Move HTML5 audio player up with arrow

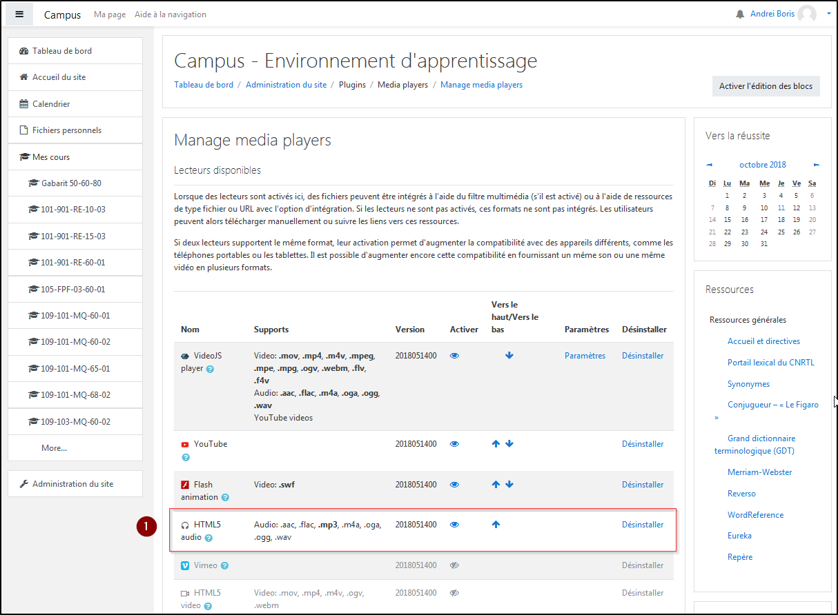tap(496, 525)
